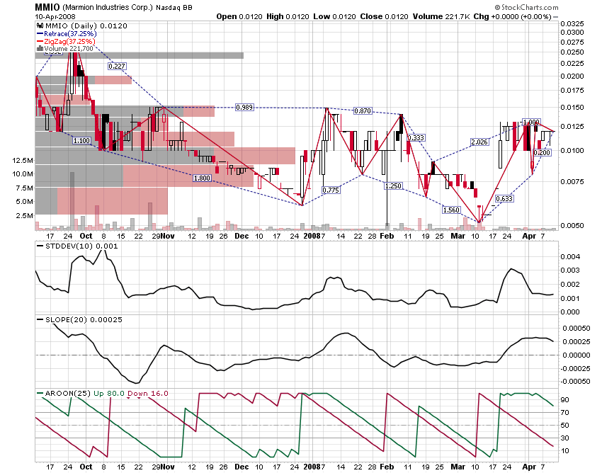602x473 pixels.
Task: Click the 1.560 retracement label
Action: (451, 210)
